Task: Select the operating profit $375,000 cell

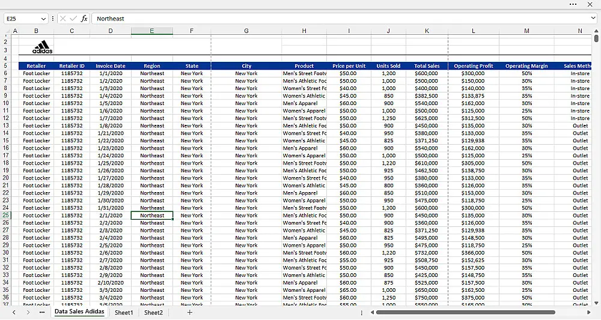Action: [474, 297]
